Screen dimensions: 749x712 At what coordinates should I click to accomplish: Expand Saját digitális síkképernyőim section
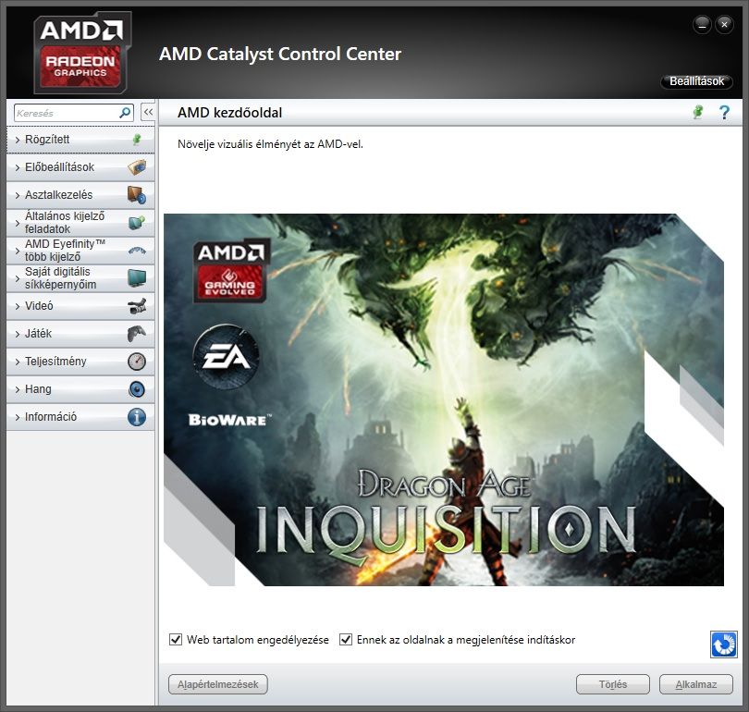(80, 278)
